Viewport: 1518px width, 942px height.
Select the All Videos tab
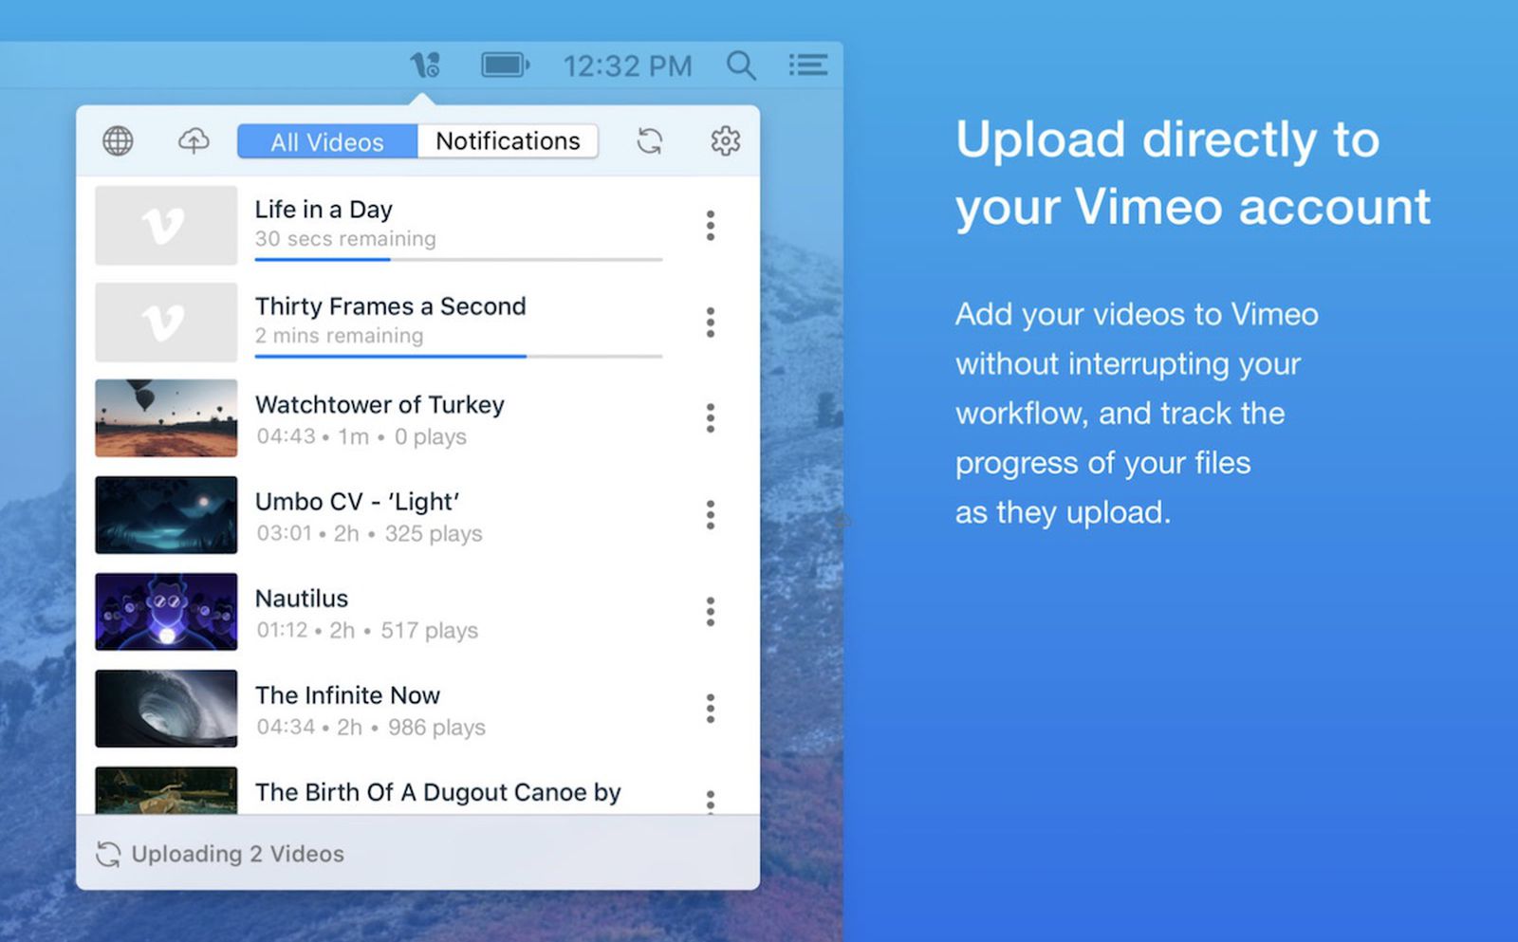(x=326, y=140)
